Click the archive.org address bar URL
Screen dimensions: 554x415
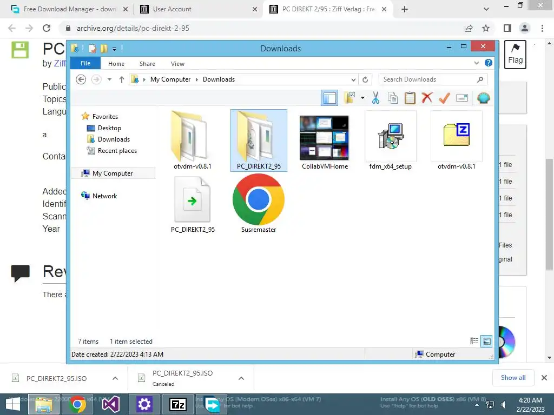tap(133, 28)
